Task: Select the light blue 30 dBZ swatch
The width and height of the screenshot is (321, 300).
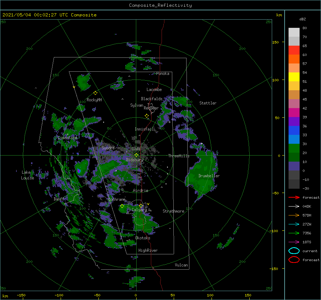Action: pyautogui.click(x=294, y=139)
